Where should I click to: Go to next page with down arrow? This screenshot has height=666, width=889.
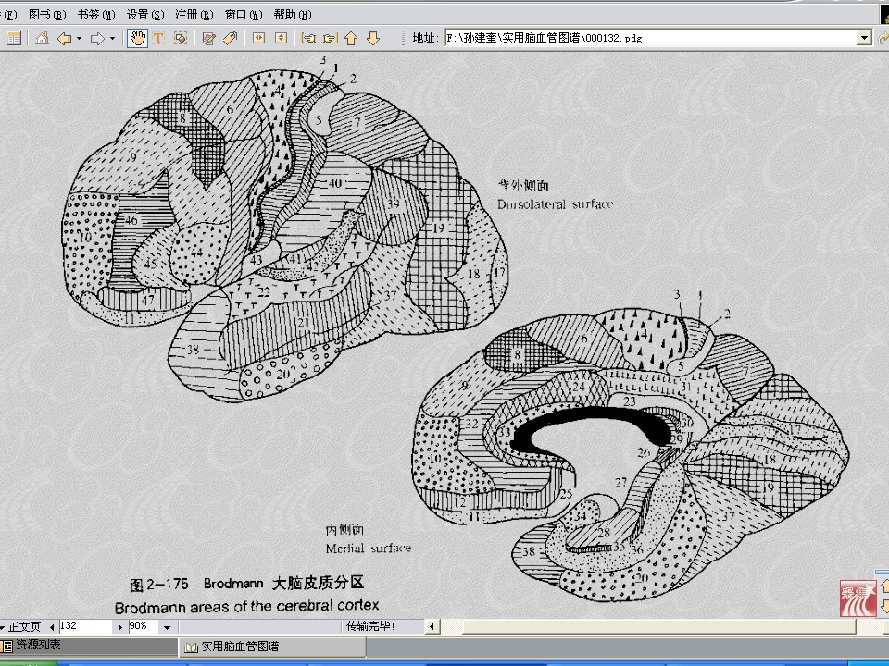pyautogui.click(x=373, y=38)
